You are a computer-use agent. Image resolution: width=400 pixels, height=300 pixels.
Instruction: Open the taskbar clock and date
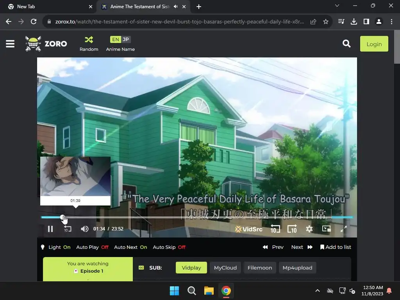click(372, 291)
